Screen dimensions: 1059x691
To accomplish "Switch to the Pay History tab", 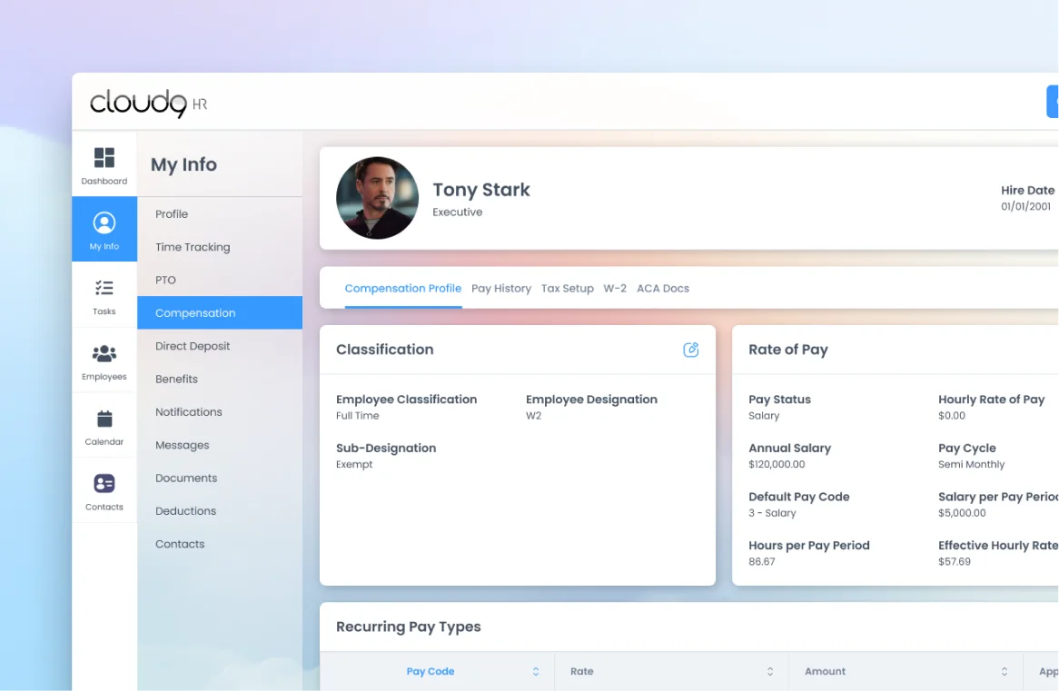I will point(501,289).
